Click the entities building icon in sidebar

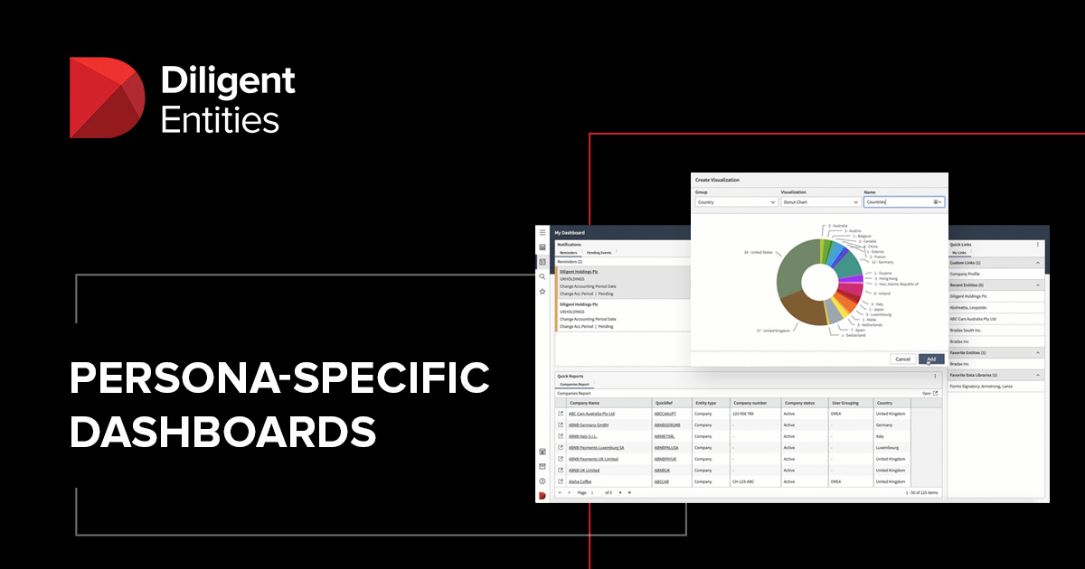point(542,247)
